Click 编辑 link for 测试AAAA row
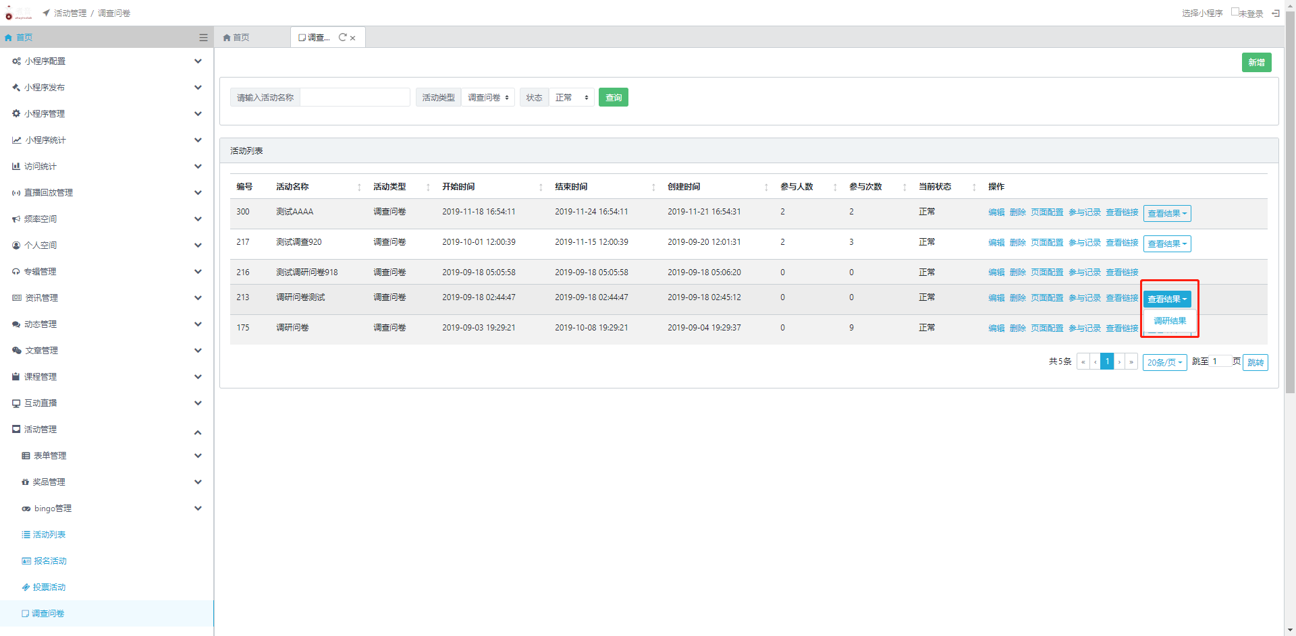The width and height of the screenshot is (1296, 636). [996, 212]
